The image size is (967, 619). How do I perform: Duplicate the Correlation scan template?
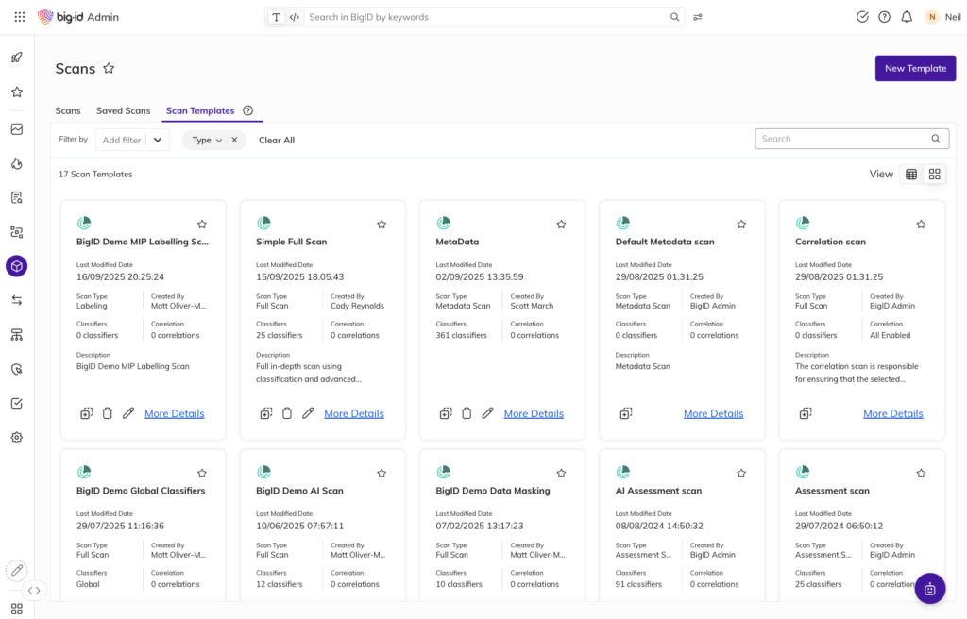coord(805,413)
